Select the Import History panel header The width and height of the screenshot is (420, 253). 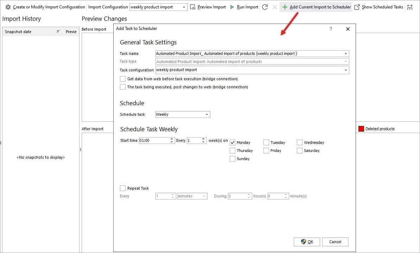pyautogui.click(x=22, y=19)
